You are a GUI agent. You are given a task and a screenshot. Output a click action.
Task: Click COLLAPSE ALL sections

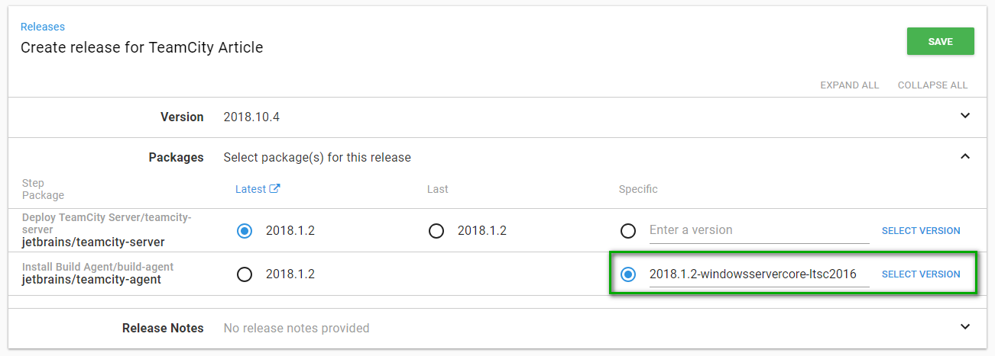[x=932, y=85]
